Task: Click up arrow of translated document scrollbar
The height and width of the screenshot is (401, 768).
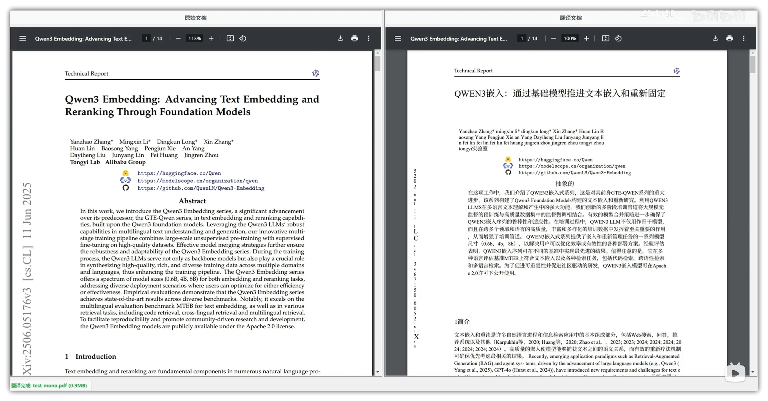Action: pyautogui.click(x=753, y=53)
